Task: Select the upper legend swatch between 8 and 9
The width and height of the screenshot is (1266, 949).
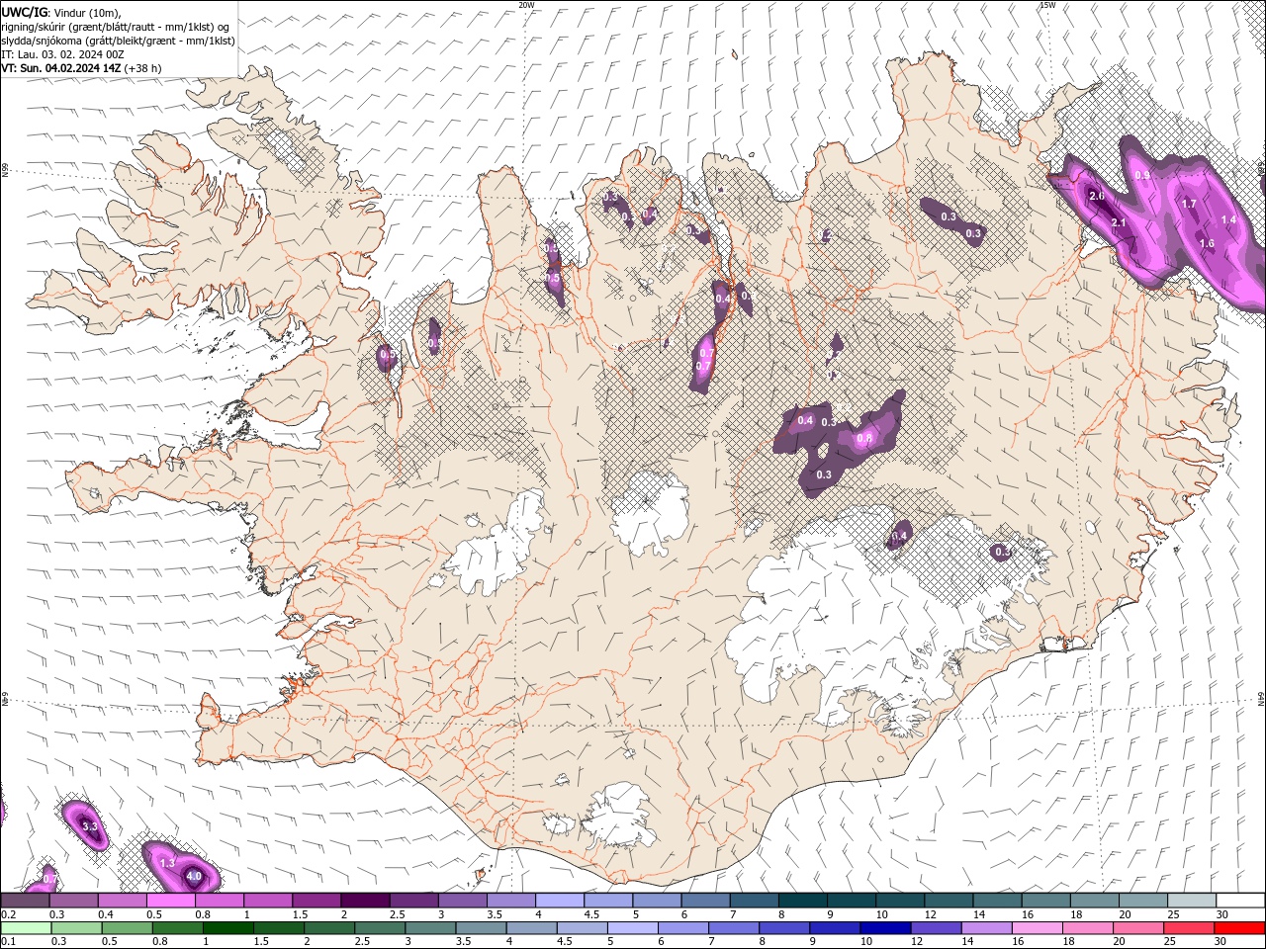Action: (803, 900)
